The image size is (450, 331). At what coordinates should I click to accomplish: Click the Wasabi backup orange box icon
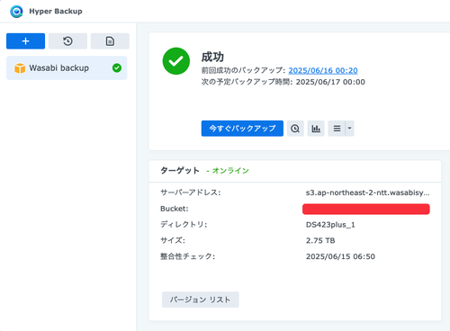point(20,68)
